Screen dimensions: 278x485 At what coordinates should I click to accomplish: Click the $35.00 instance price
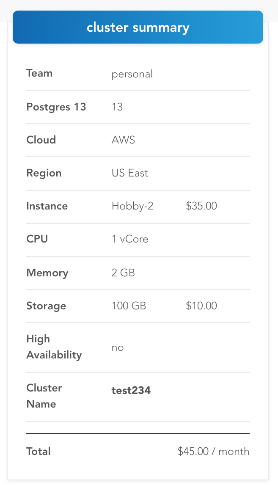[x=201, y=206]
